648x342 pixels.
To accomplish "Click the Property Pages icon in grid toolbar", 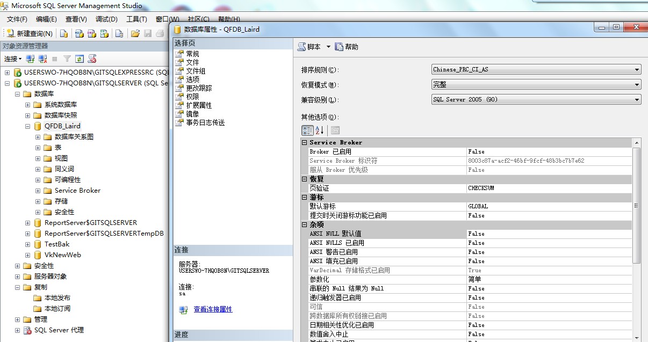I will tap(335, 130).
